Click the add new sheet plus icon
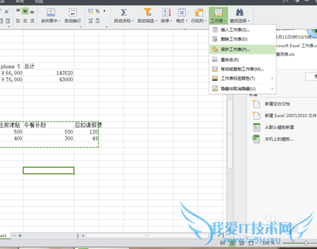The height and width of the screenshot is (249, 317). (x=20, y=236)
